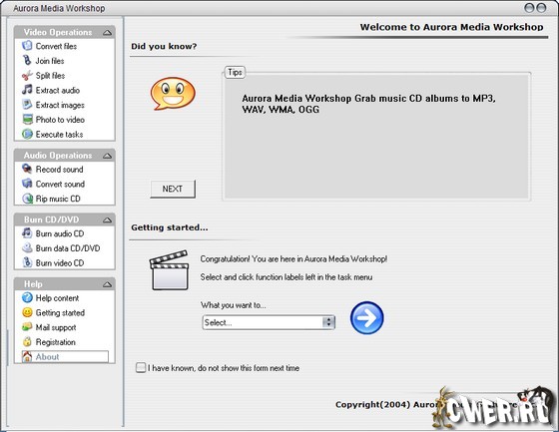Click the Help content question mark icon
The height and width of the screenshot is (432, 559).
27,297
